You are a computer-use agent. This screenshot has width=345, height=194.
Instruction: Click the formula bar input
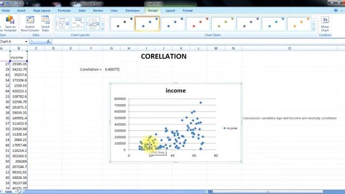pos(198,41)
